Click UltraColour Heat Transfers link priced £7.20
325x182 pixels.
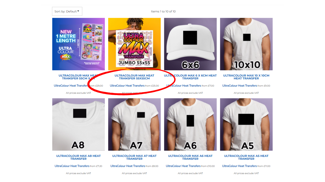(72, 166)
